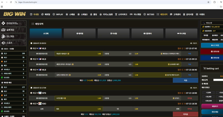This screenshot has height=117, width=223.
Task: Click 신시내티 레즈 odds 1.60 cell
Action: (157, 64)
